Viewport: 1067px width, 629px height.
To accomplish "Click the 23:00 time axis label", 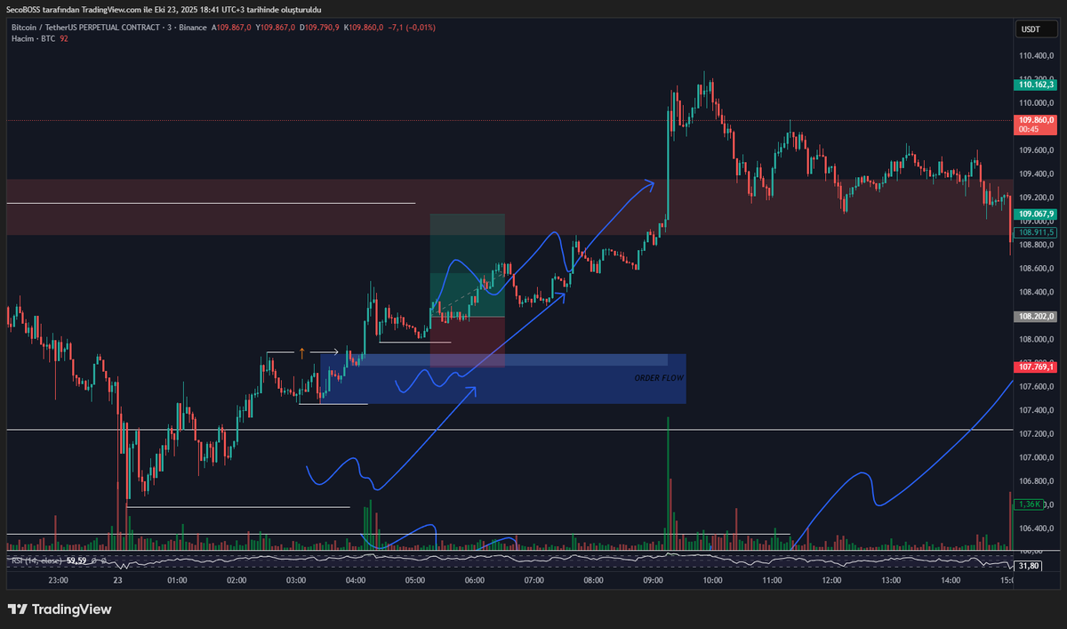I will (59, 580).
